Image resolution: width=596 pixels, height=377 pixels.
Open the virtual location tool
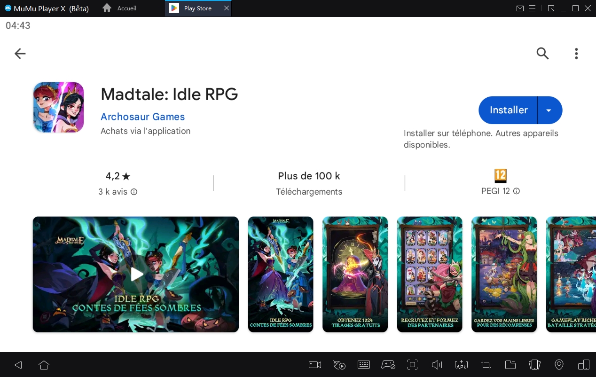[559, 365]
